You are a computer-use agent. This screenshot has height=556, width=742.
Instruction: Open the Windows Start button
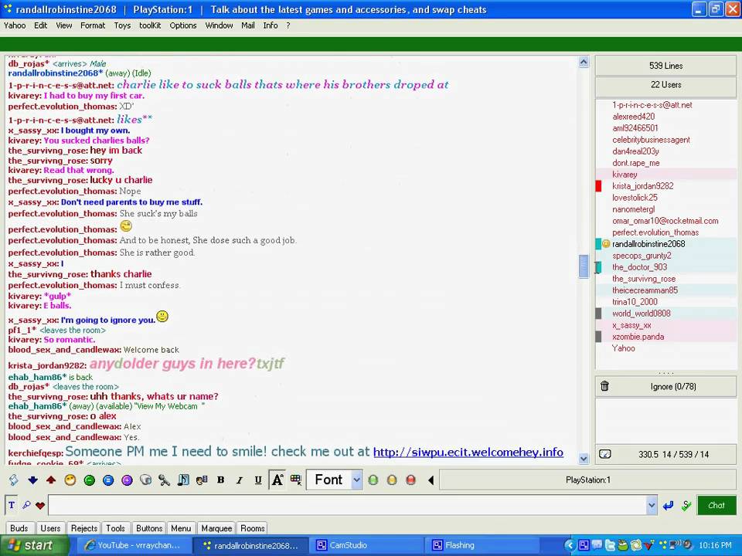(33, 545)
